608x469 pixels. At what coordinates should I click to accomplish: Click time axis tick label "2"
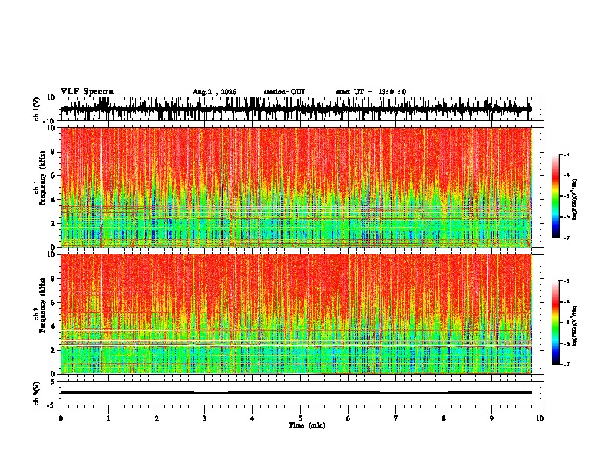[157, 418]
